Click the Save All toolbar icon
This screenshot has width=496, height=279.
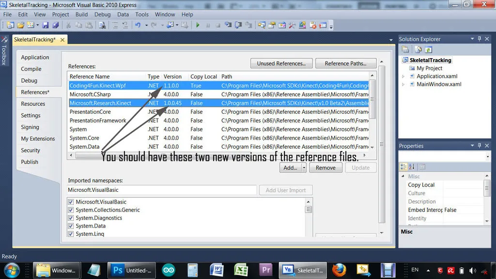tap(55, 25)
